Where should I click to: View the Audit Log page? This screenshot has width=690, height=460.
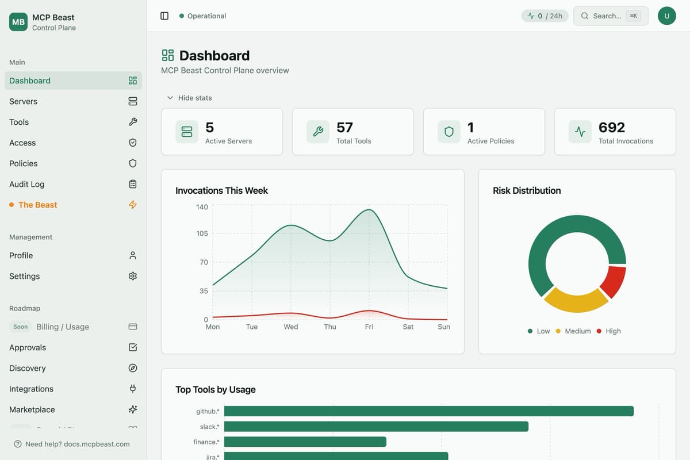pyautogui.click(x=73, y=184)
